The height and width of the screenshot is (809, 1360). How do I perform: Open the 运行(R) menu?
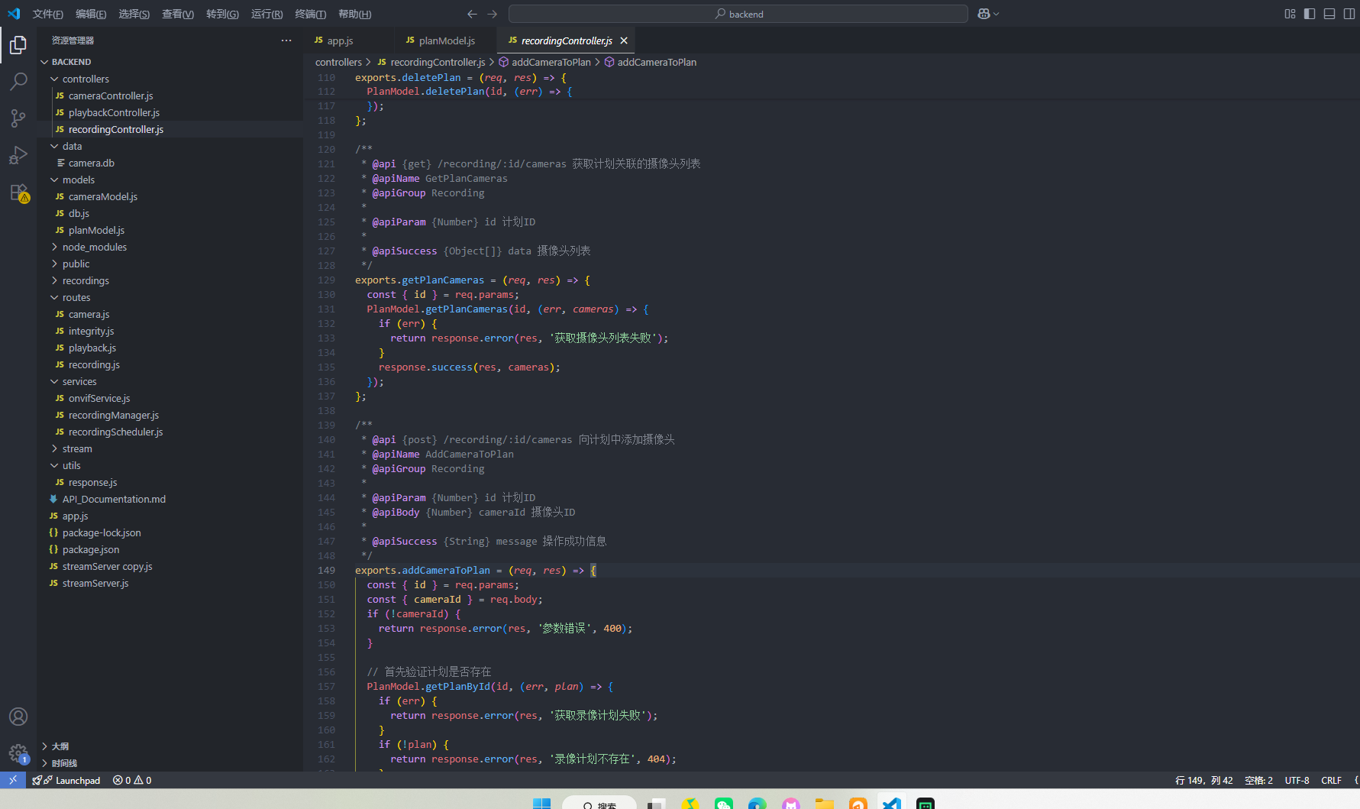coord(267,14)
